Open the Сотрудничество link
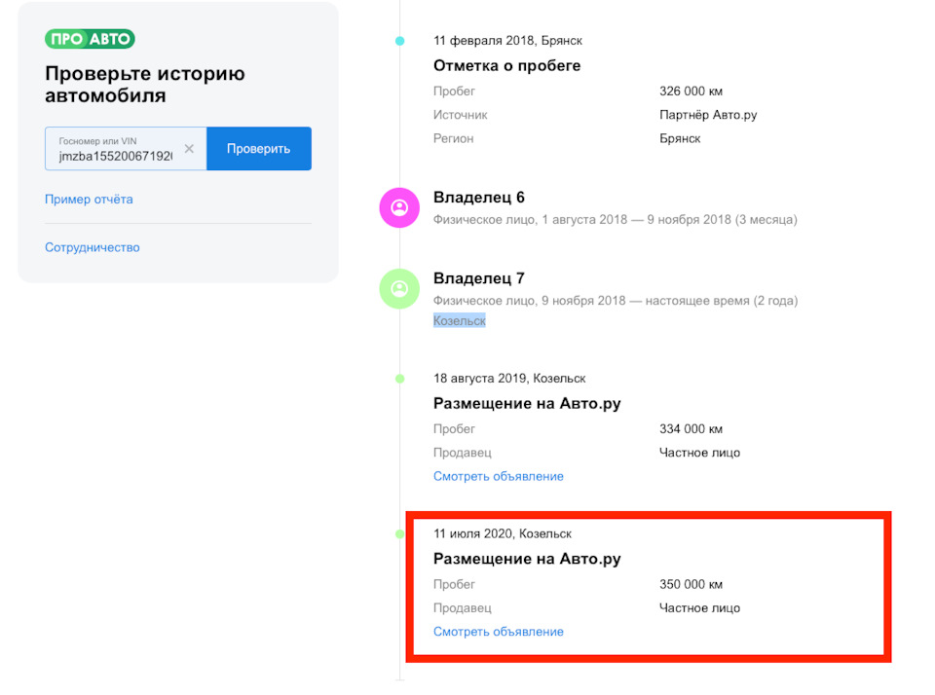Screen dimensions: 935x695 point(93,247)
